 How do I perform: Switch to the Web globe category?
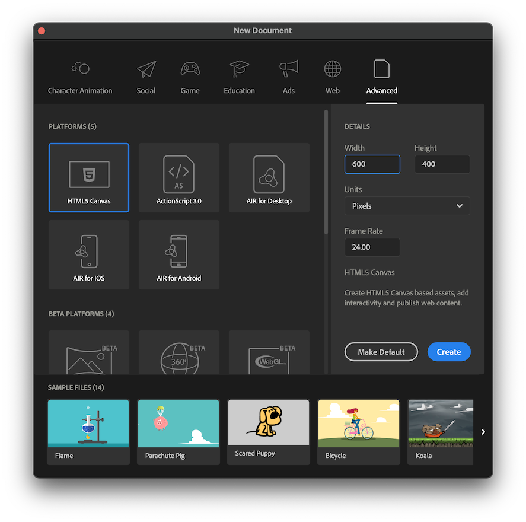point(333,77)
